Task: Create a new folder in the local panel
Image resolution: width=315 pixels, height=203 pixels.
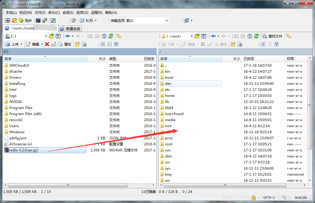Action: click(77, 44)
